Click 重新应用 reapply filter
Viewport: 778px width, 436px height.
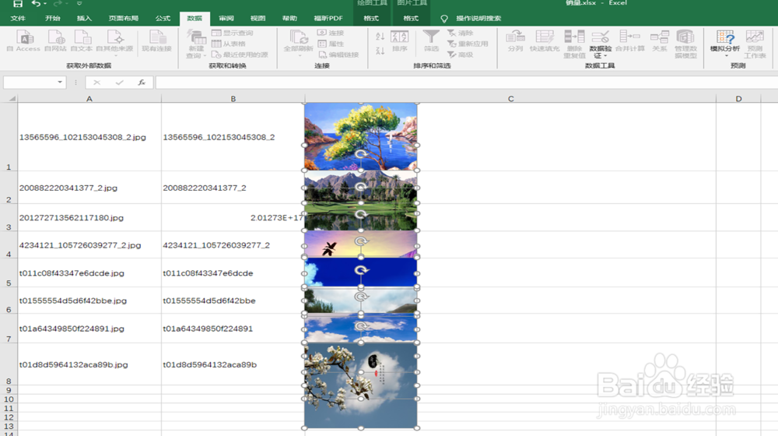(x=468, y=44)
